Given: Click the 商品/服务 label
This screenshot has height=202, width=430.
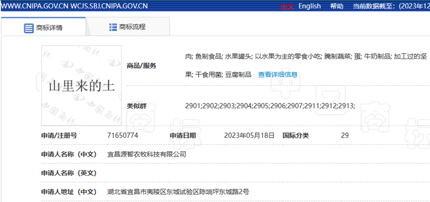Looking at the screenshot, I should point(141,66).
